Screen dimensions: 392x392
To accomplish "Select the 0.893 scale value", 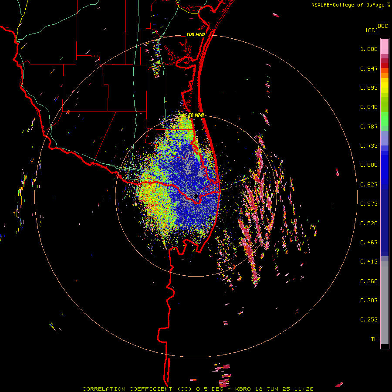I will point(369,88).
